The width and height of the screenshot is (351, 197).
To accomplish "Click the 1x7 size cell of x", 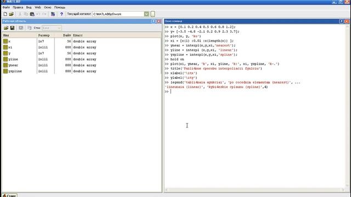I will (x=41, y=42).
